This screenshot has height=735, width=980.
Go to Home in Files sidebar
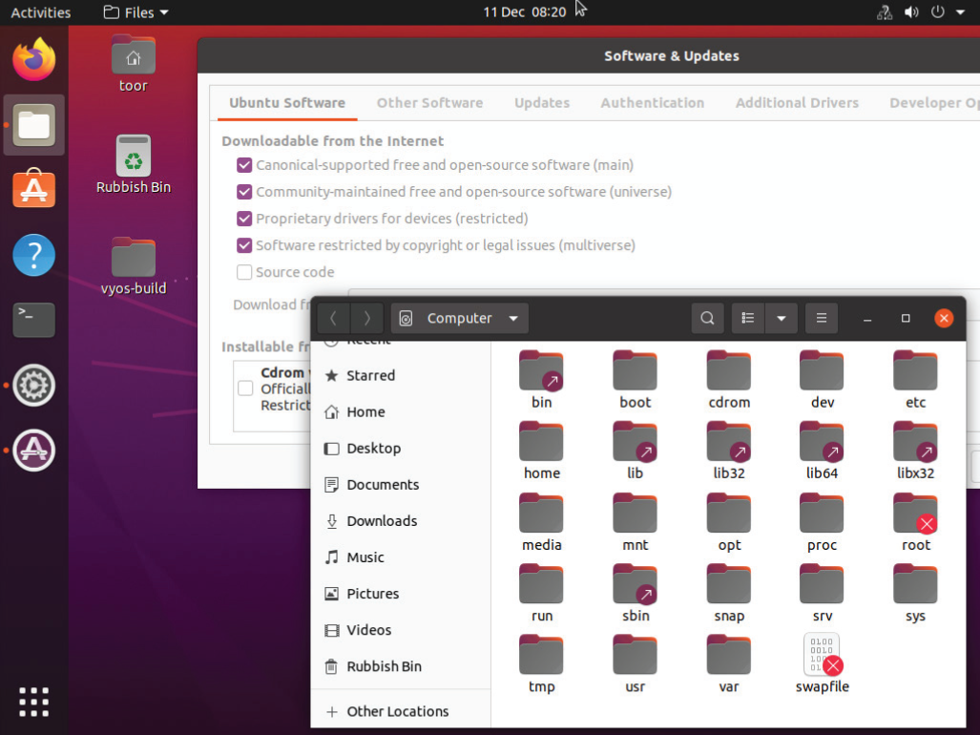point(400,411)
